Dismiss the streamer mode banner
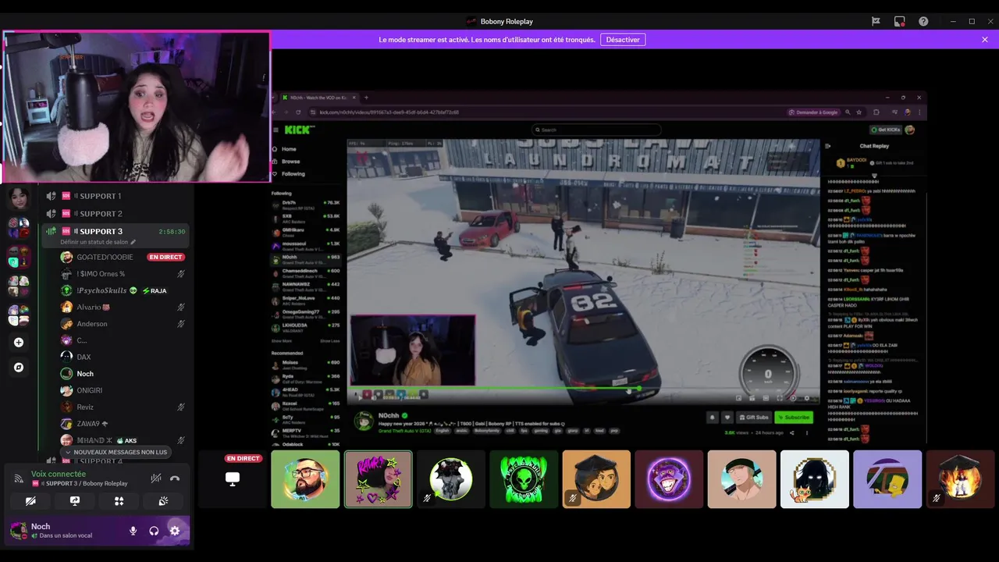The height and width of the screenshot is (562, 999). coord(985,40)
